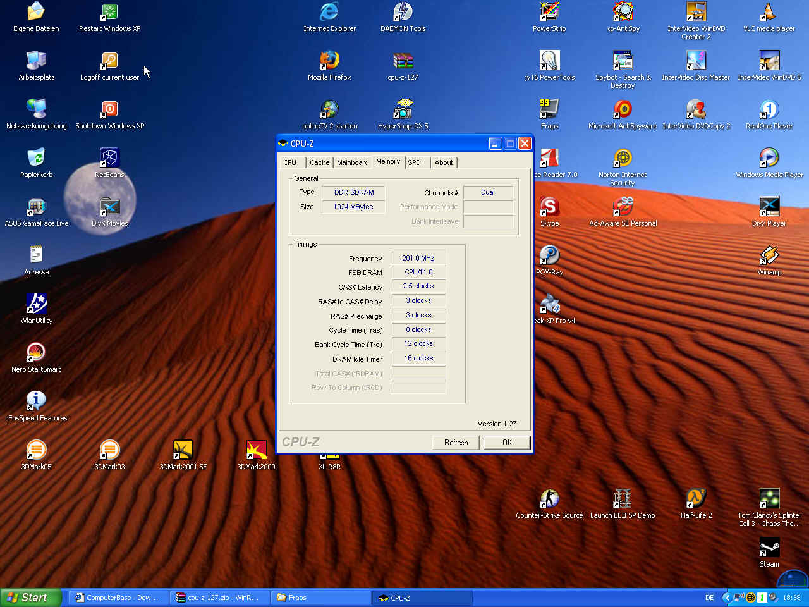Select Norton Internet Security icon
This screenshot has height=607, width=809.
[x=623, y=167]
